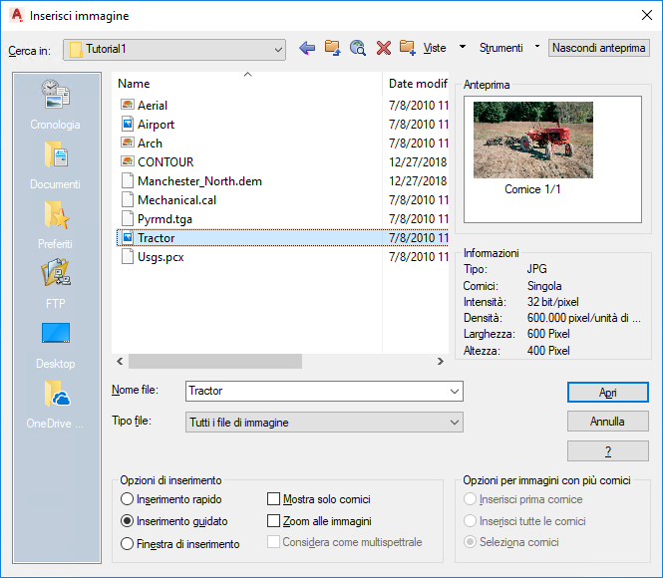Viewport: 663px width, 578px height.
Task: Click the up one level folder icon
Action: click(332, 48)
